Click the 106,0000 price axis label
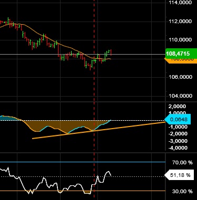 180,77
